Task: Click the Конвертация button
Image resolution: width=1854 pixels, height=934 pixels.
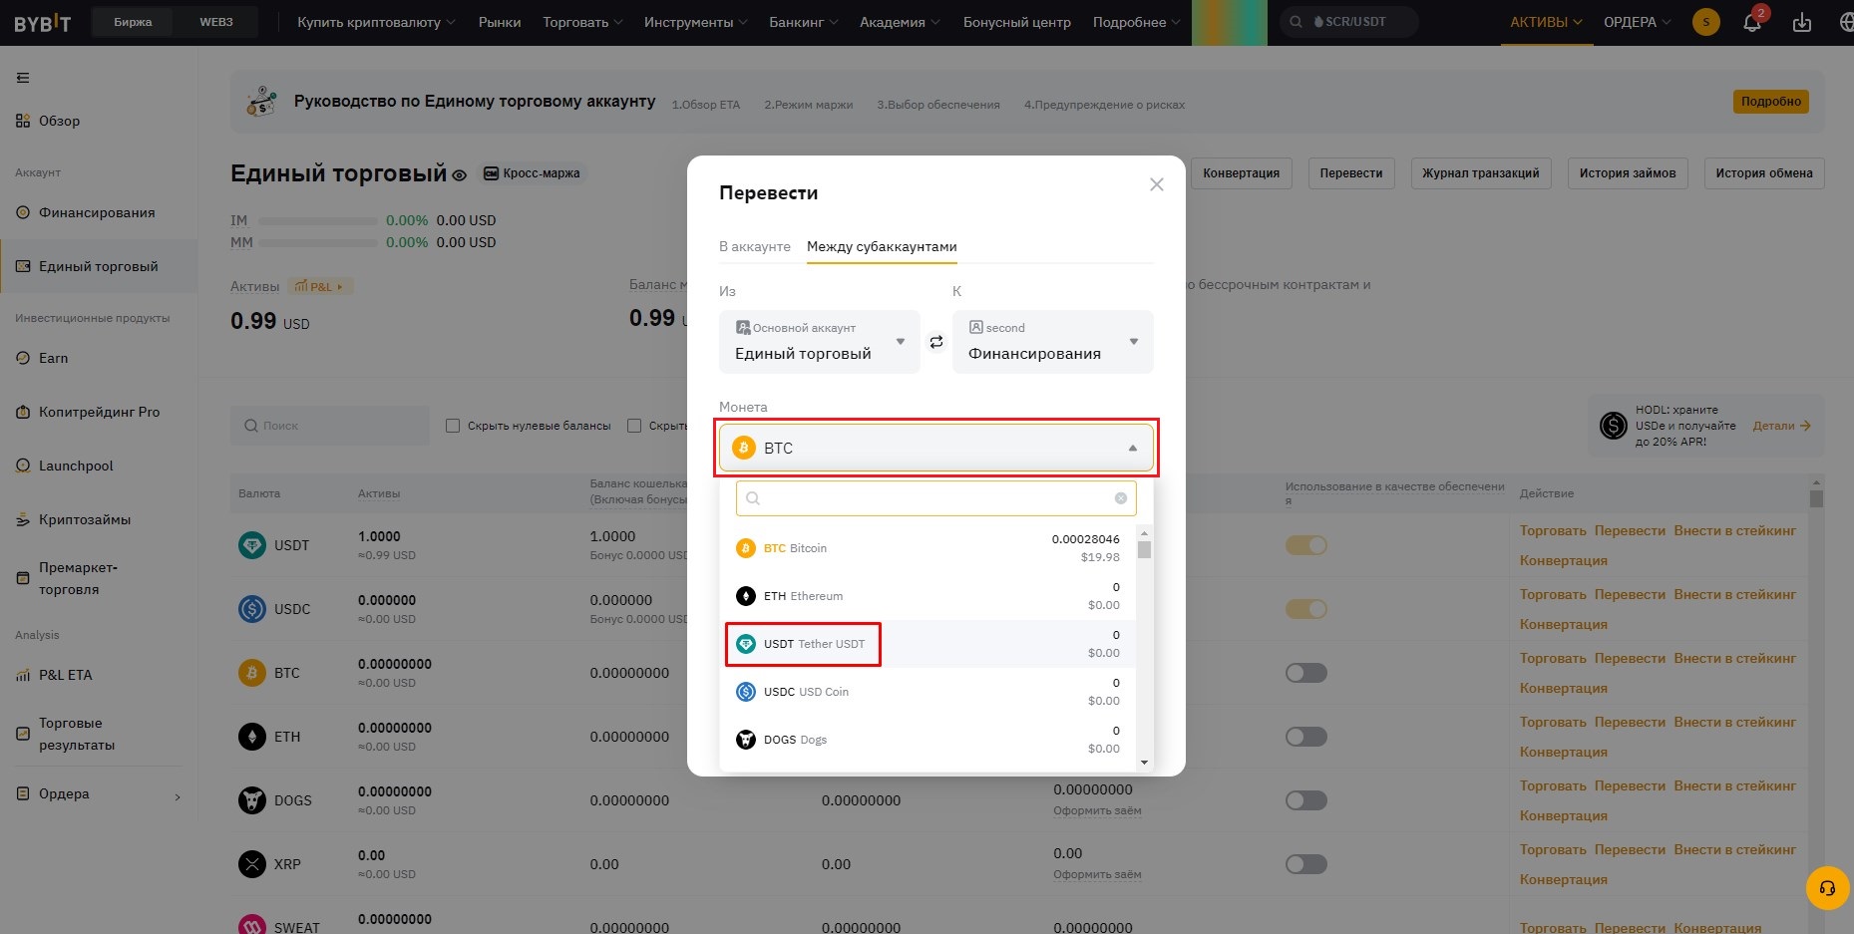Action: coord(1241,173)
